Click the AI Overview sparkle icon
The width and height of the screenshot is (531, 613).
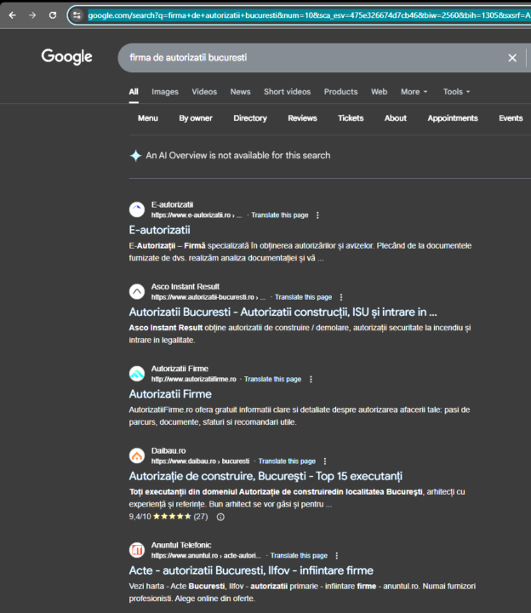point(135,156)
